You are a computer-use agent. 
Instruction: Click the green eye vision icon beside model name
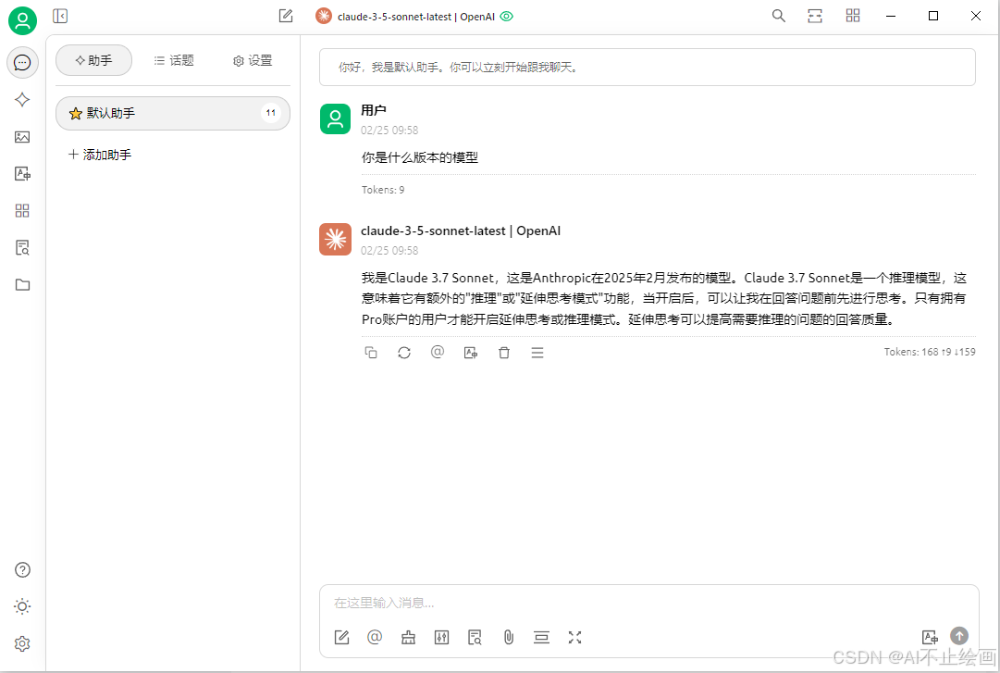506,17
